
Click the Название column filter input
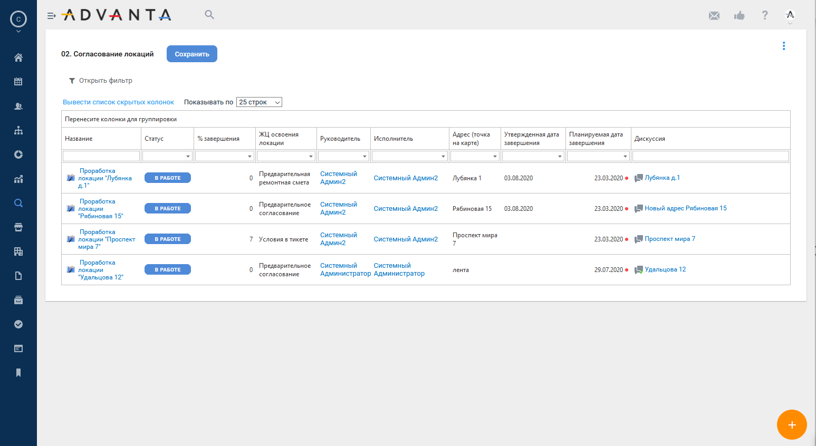pyautogui.click(x=101, y=156)
